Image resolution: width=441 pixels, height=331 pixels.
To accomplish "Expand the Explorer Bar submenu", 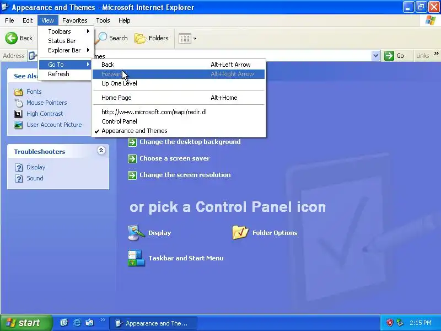I will click(x=65, y=50).
